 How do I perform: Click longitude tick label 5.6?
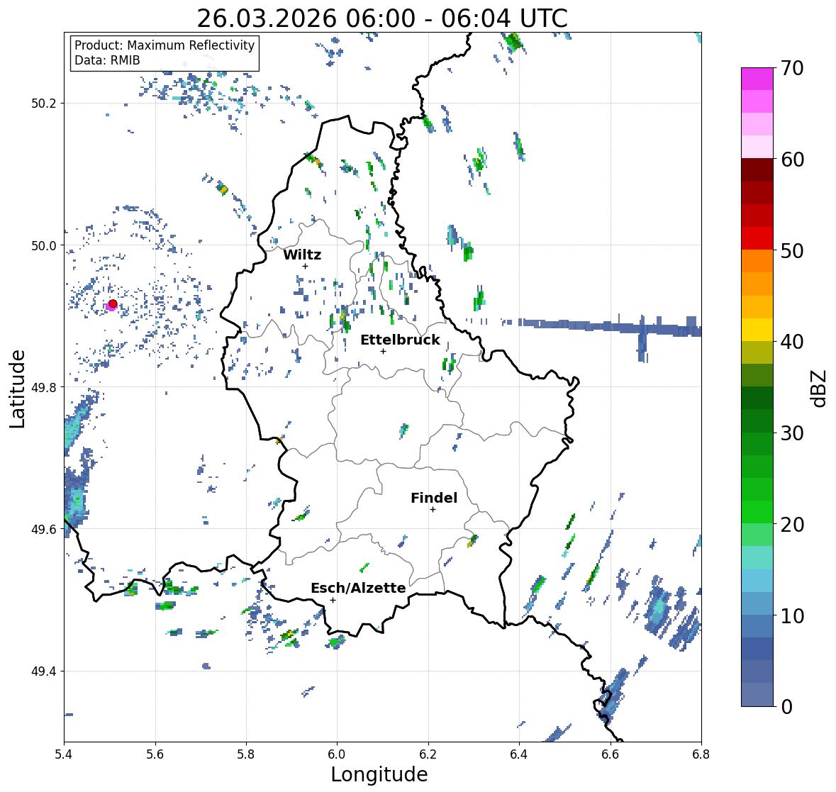155,754
